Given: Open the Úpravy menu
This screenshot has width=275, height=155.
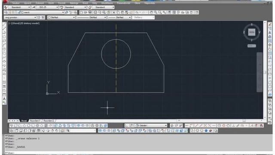Looking at the screenshot, I should (27, 3).
